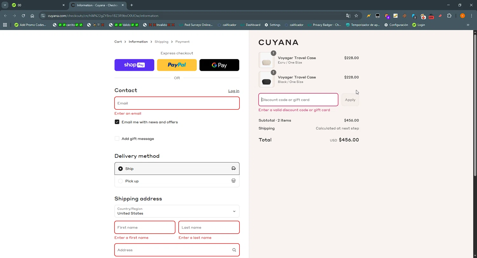Click the store icon in Pick up row
Viewport: 477px width, 258px height.
click(233, 181)
